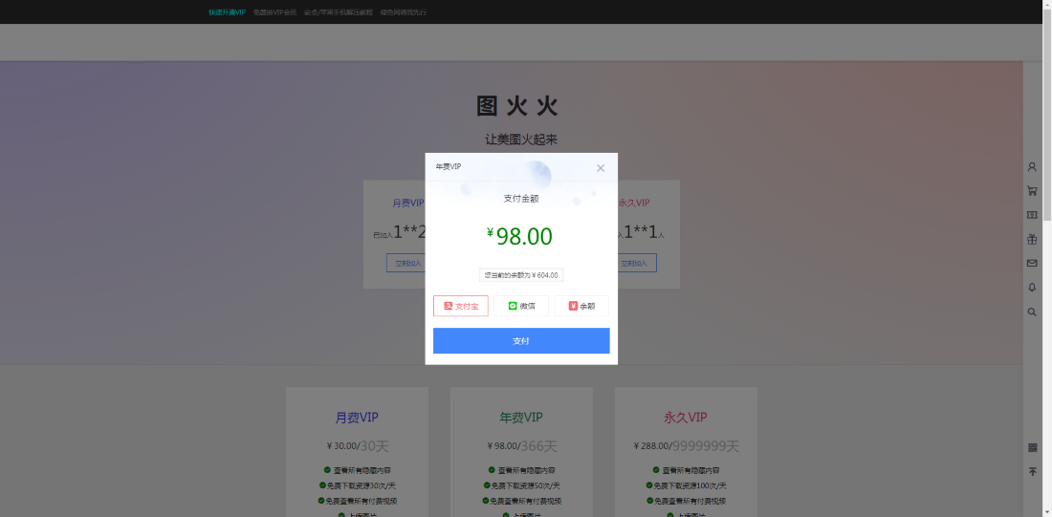
Task: Open 免费抽VIP会员 top menu item
Action: tap(274, 12)
